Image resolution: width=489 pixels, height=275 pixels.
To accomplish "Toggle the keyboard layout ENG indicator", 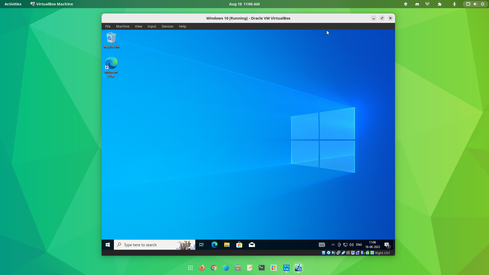I will click(359, 244).
